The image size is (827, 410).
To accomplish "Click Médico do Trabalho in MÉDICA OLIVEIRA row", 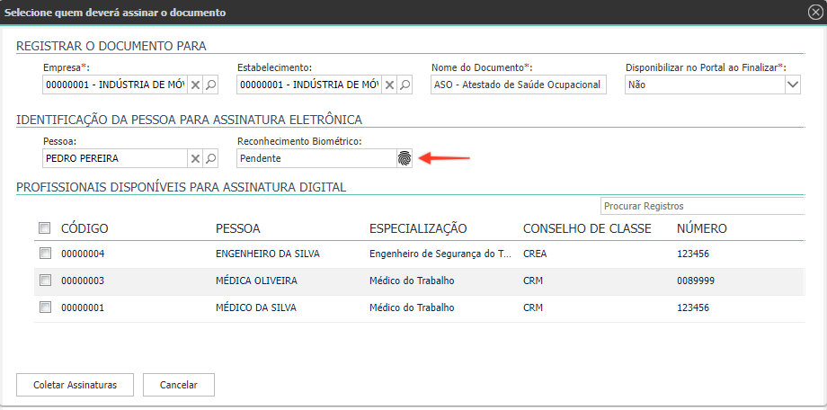I will pyautogui.click(x=412, y=281).
